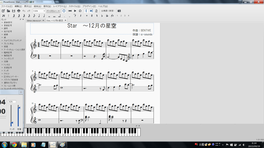Viewport: 264px width, 148px height.
Task: Rewind playback to the start
Action: (x=70, y=11)
